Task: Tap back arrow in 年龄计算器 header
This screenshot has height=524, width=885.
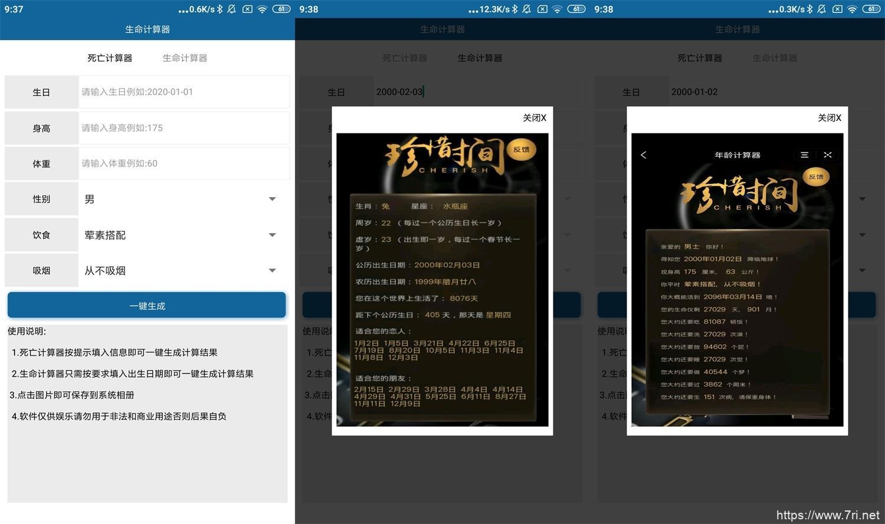Action: coord(643,155)
